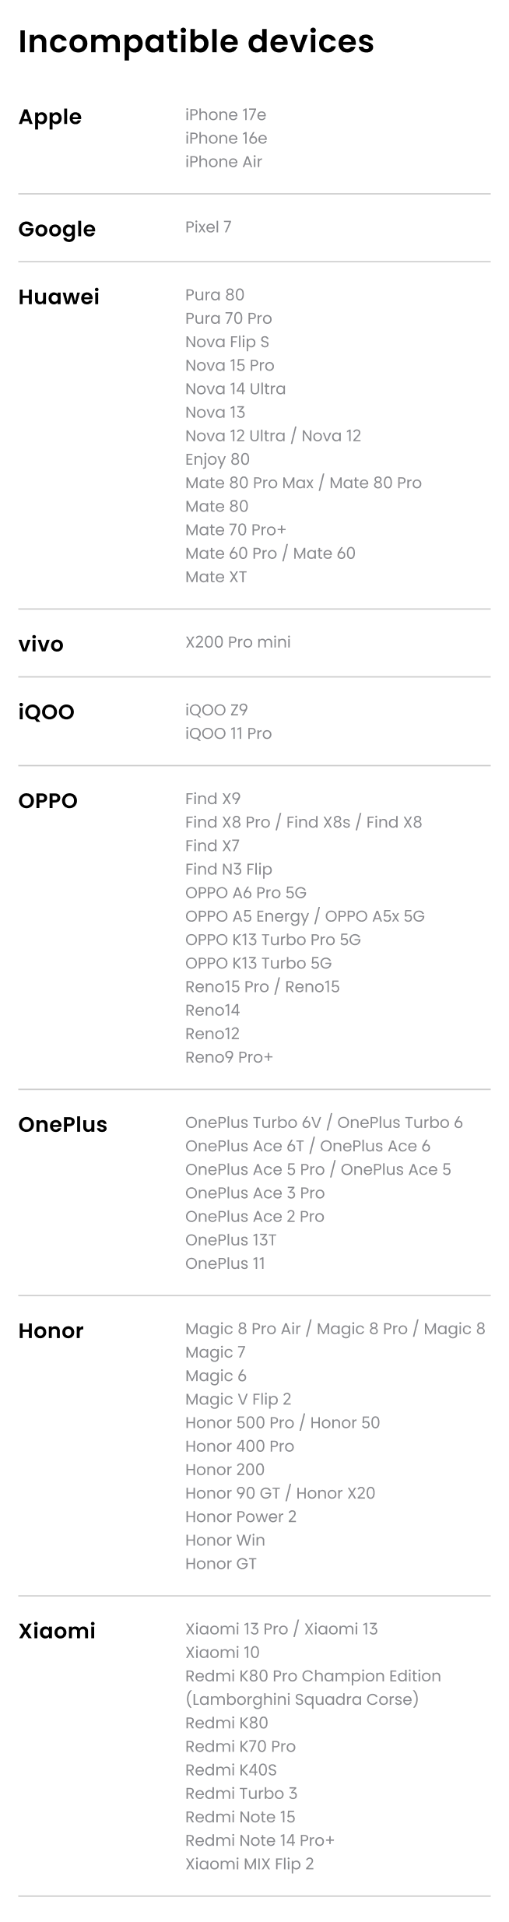Click the OPPO brand label

48,801
